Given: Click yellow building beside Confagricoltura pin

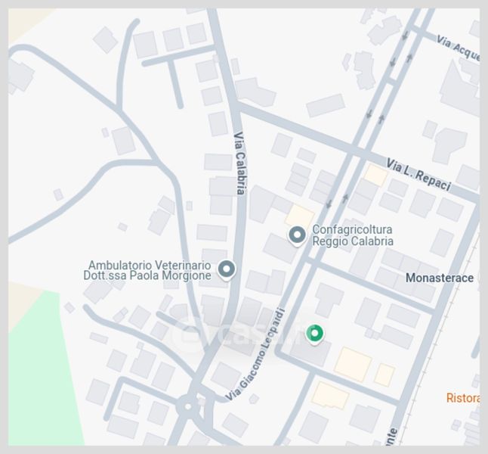Looking at the screenshot, I should (299, 216).
